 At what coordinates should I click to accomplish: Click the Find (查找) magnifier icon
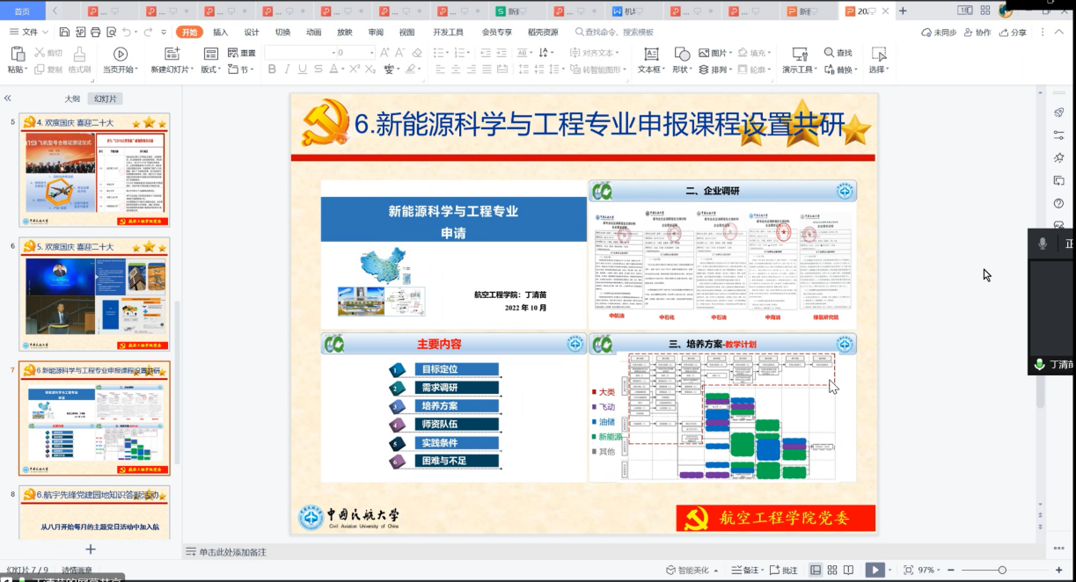pos(830,53)
